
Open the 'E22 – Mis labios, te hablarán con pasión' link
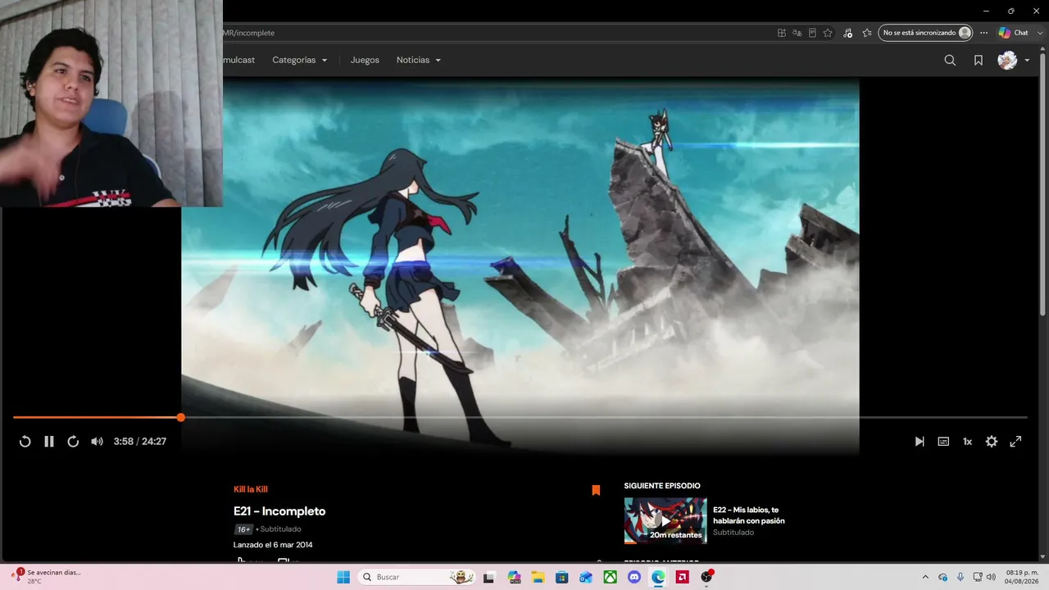pyautogui.click(x=749, y=515)
